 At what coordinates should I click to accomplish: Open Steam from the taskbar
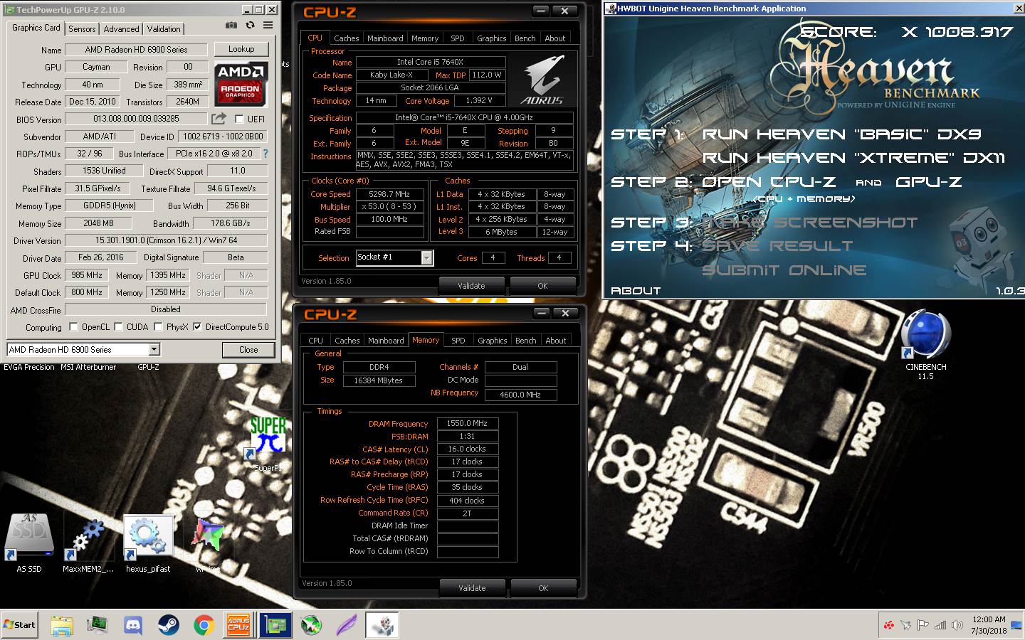pyautogui.click(x=169, y=625)
